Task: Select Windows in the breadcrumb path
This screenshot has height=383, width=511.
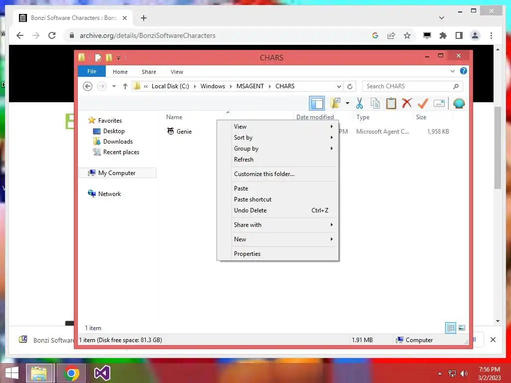Action: click(213, 86)
